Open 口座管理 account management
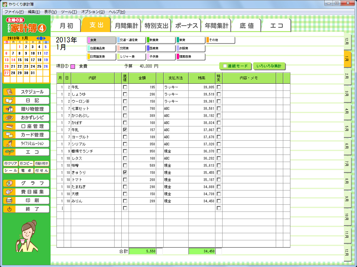This screenshot has height=267, width=357. (x=26, y=126)
